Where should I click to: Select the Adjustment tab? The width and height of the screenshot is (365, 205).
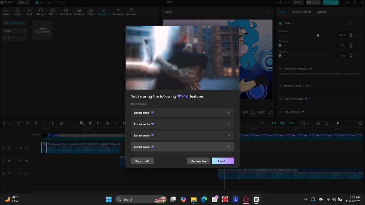(x=104, y=12)
